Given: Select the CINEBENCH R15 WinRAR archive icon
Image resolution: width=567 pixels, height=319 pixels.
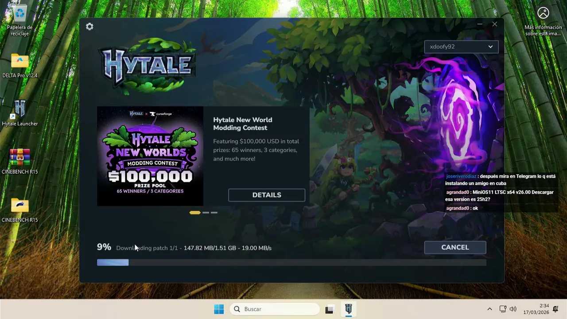Looking at the screenshot, I should click(20, 161).
